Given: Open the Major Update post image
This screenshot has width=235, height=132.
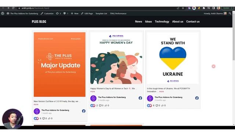Looking at the screenshot, I should point(59,65).
